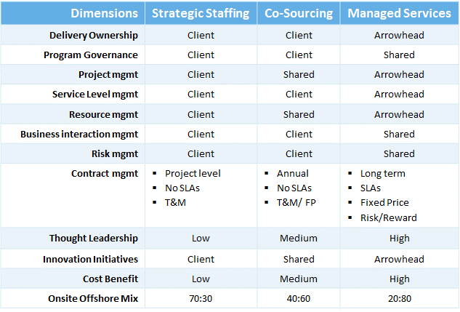Click the Business interaction mgmt label
Image resolution: width=460 pixels, height=312 pixels.
pos(79,134)
